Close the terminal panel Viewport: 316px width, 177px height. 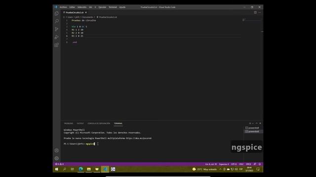pos(260,123)
